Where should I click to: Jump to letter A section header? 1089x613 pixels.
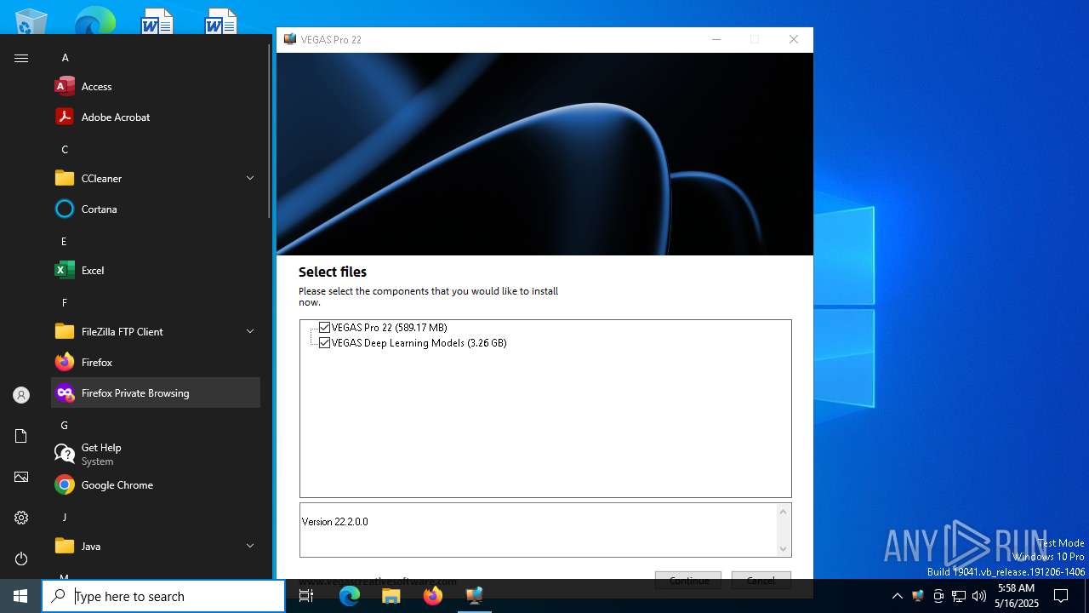point(65,58)
